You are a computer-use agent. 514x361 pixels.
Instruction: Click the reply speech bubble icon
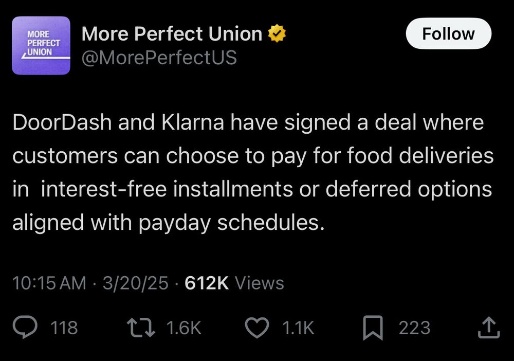pos(24,328)
